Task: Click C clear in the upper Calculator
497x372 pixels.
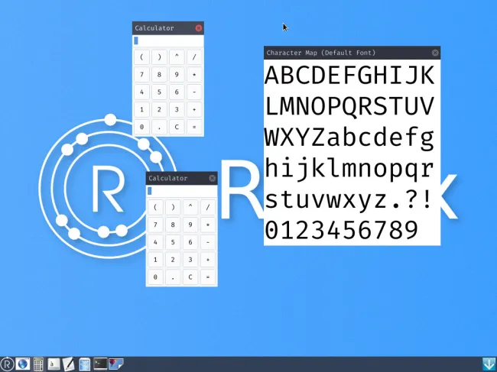Action: pyautogui.click(x=177, y=127)
